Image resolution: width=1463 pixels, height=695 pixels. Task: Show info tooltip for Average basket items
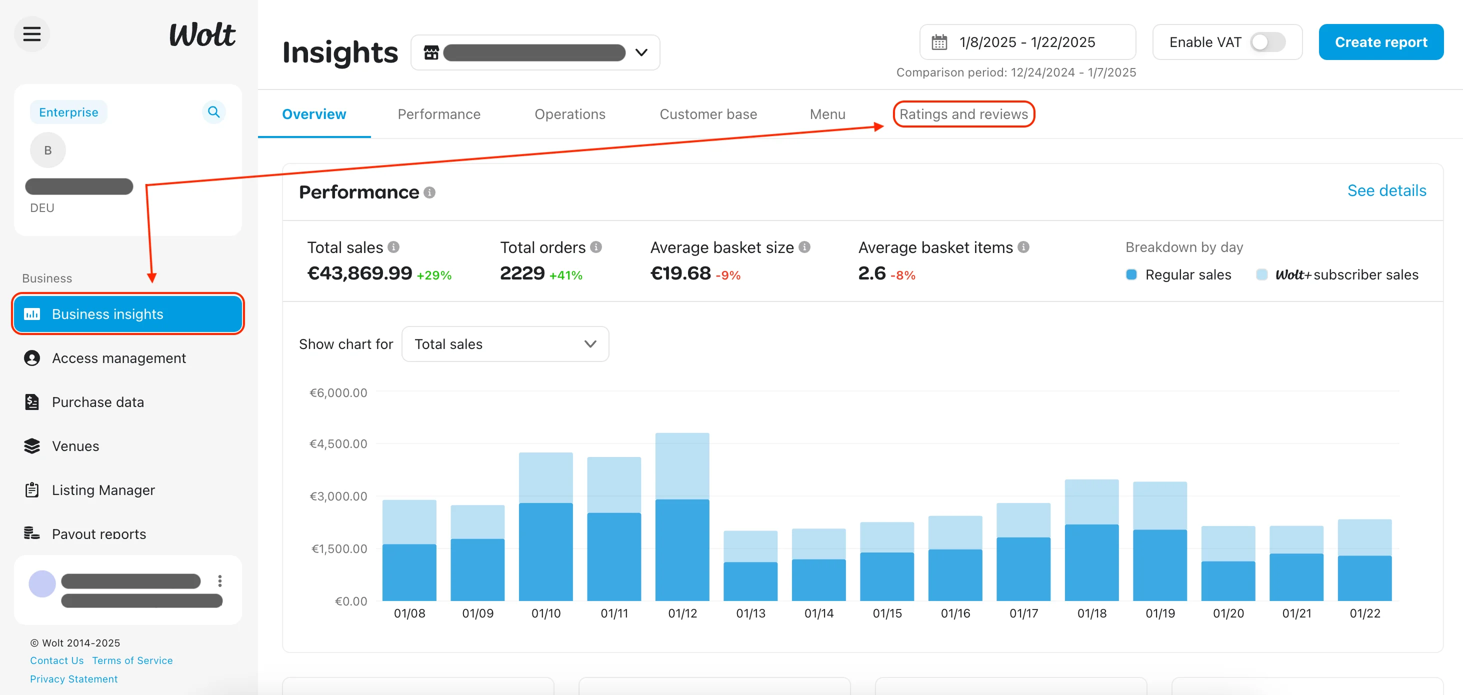point(1023,247)
